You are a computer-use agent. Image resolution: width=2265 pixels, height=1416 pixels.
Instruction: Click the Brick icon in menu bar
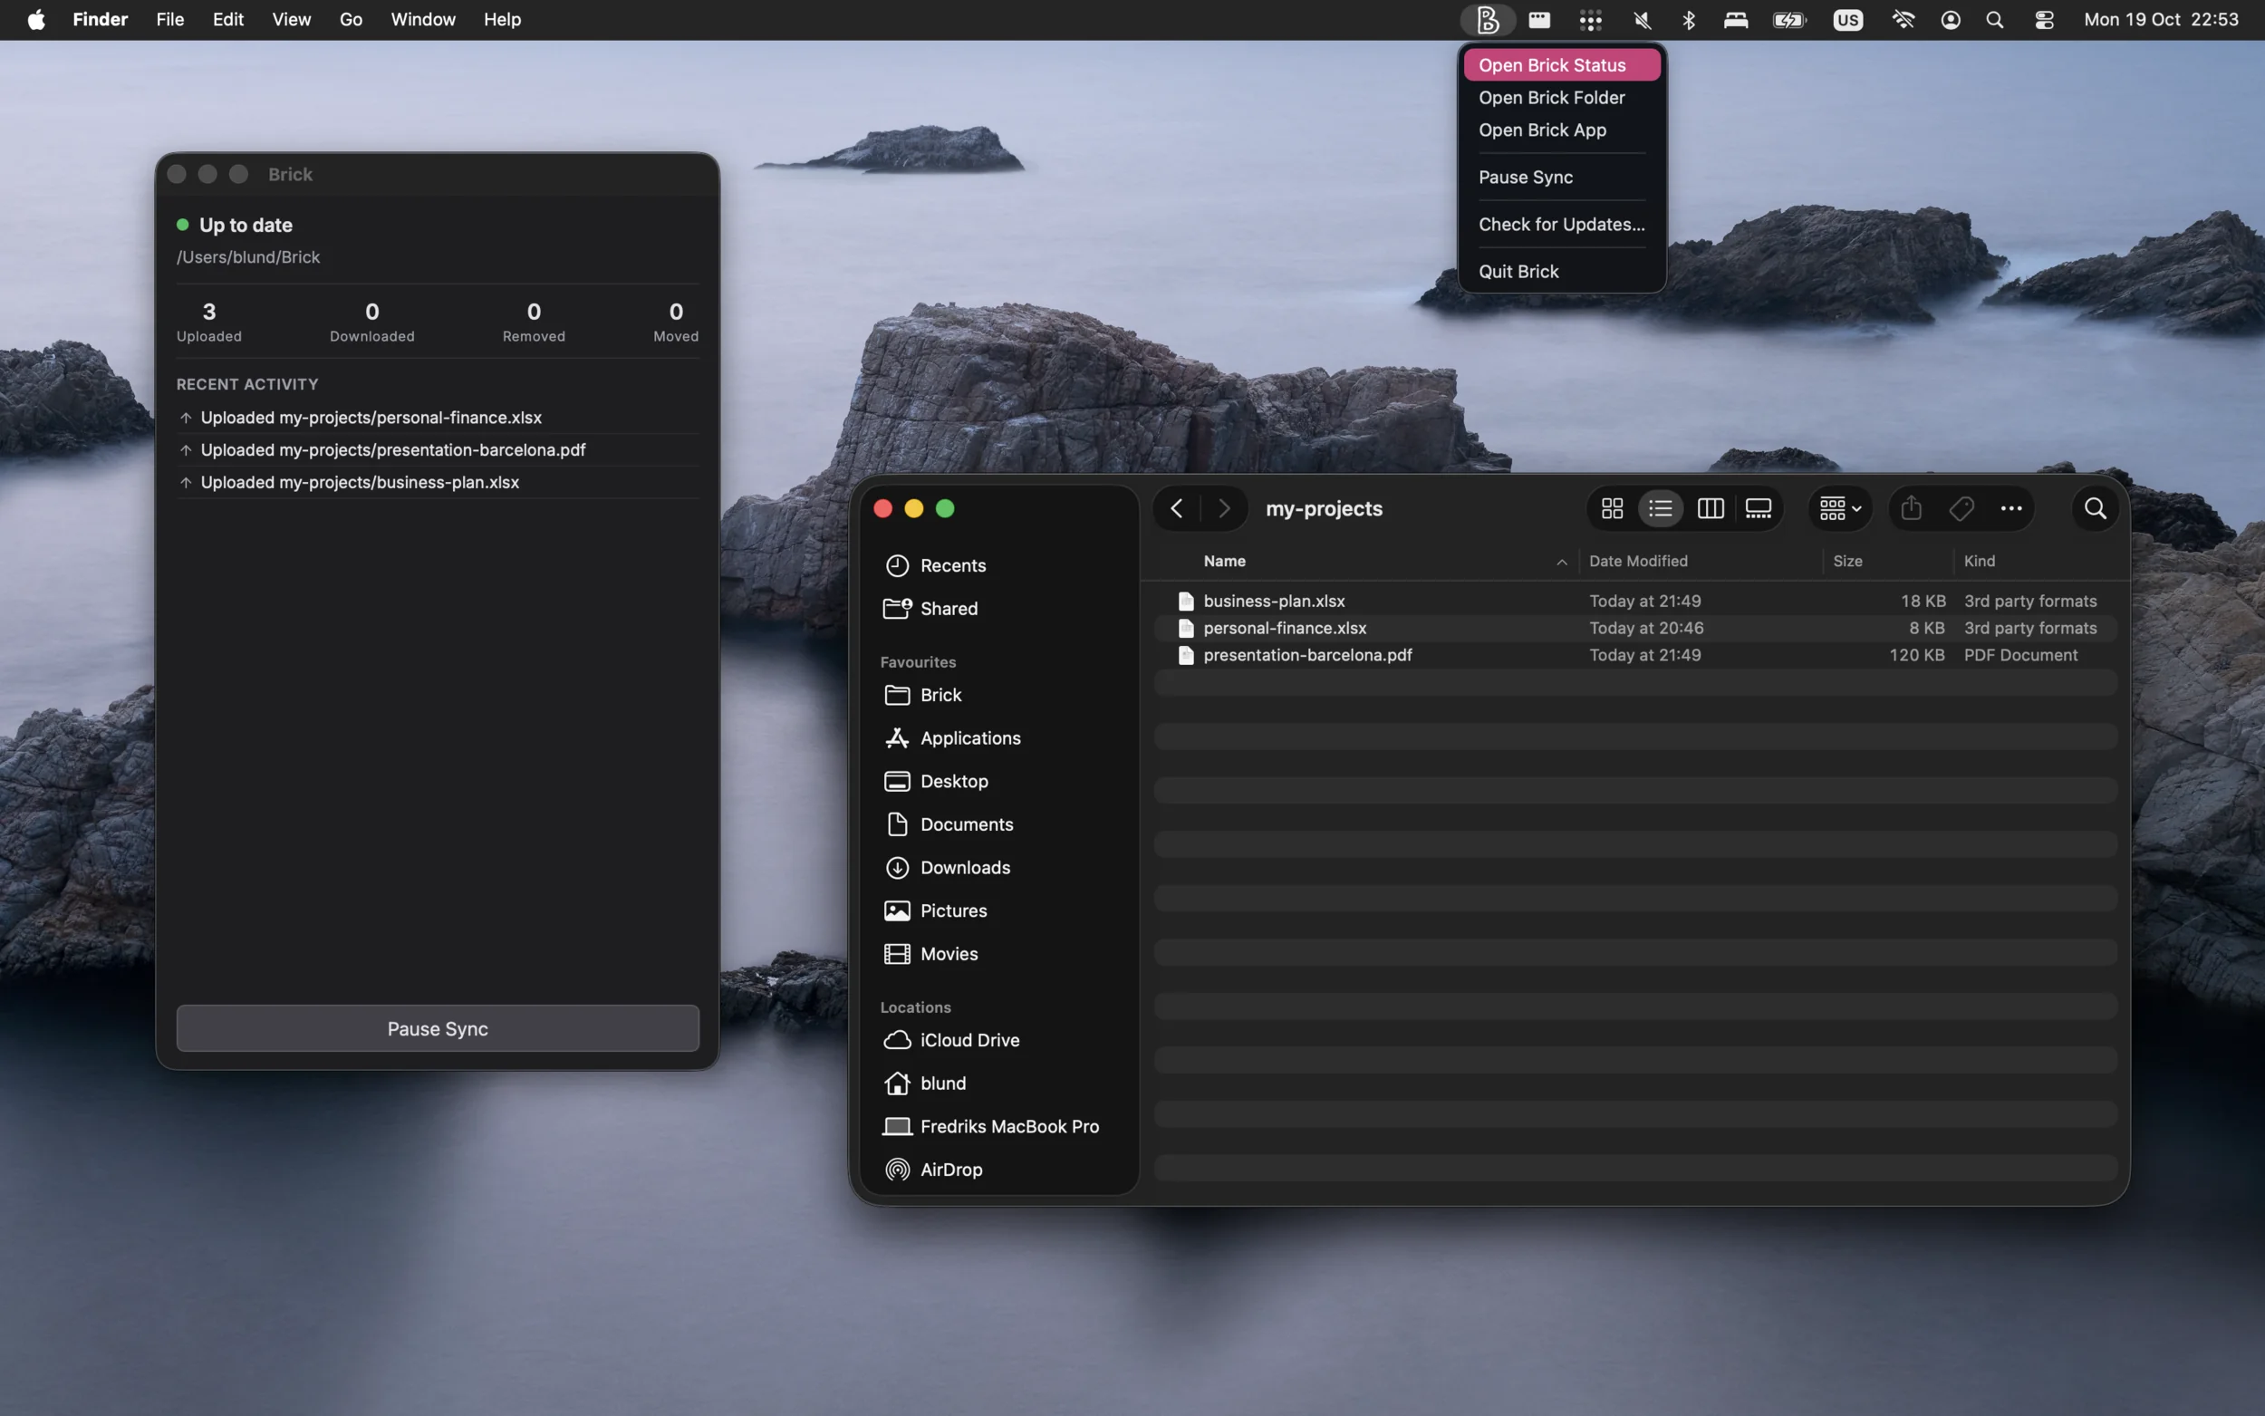pyautogui.click(x=1487, y=20)
